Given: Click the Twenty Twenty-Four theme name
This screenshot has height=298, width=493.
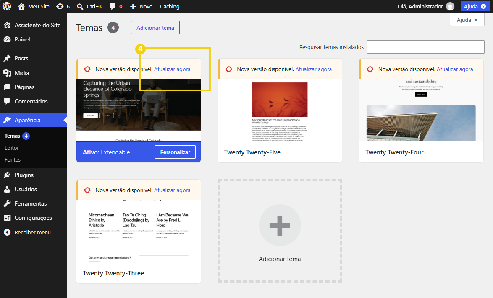Looking at the screenshot, I should pyautogui.click(x=394, y=152).
